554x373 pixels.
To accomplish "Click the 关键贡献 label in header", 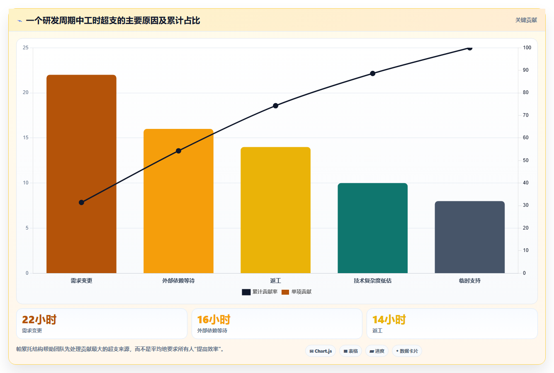I will (526, 20).
